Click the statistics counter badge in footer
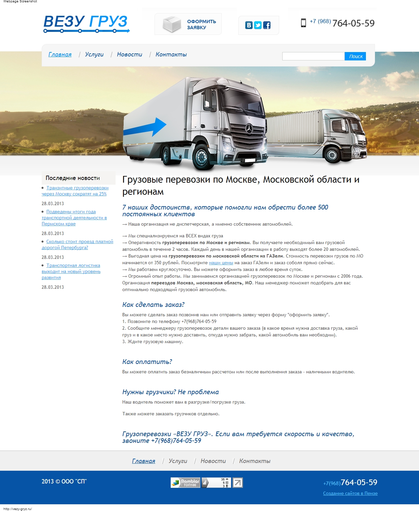The width and height of the screenshot is (419, 511). [x=216, y=483]
